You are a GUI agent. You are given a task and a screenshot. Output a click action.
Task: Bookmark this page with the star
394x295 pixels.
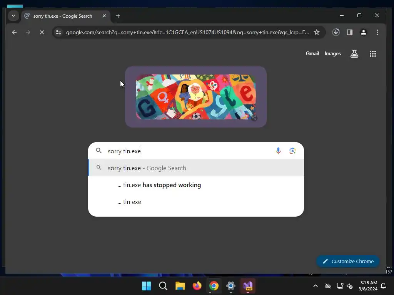pyautogui.click(x=317, y=32)
